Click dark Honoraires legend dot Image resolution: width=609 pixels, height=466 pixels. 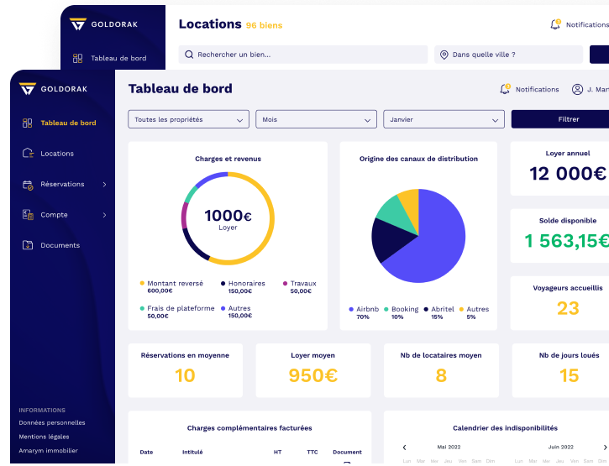223,283
